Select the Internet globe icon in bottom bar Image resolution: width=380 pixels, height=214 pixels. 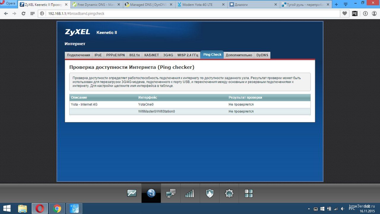pos(151,193)
